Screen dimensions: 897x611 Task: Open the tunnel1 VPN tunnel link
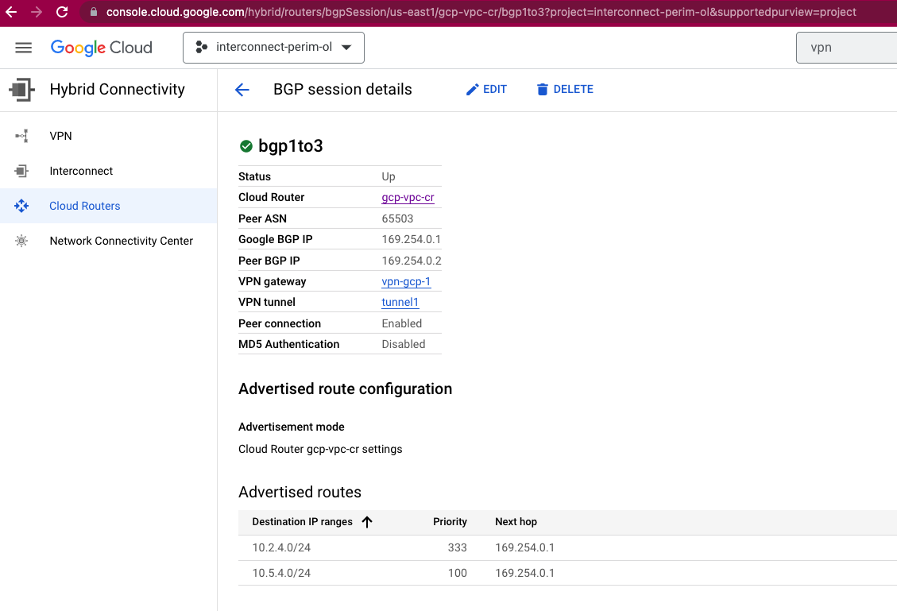(400, 302)
